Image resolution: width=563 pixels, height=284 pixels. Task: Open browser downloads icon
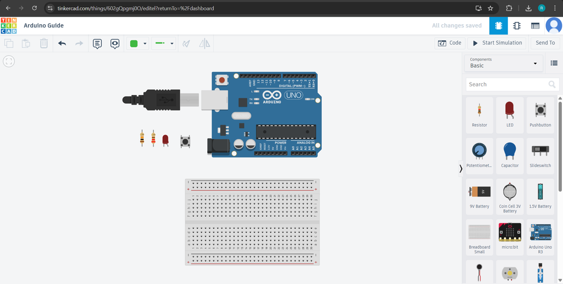coord(528,8)
